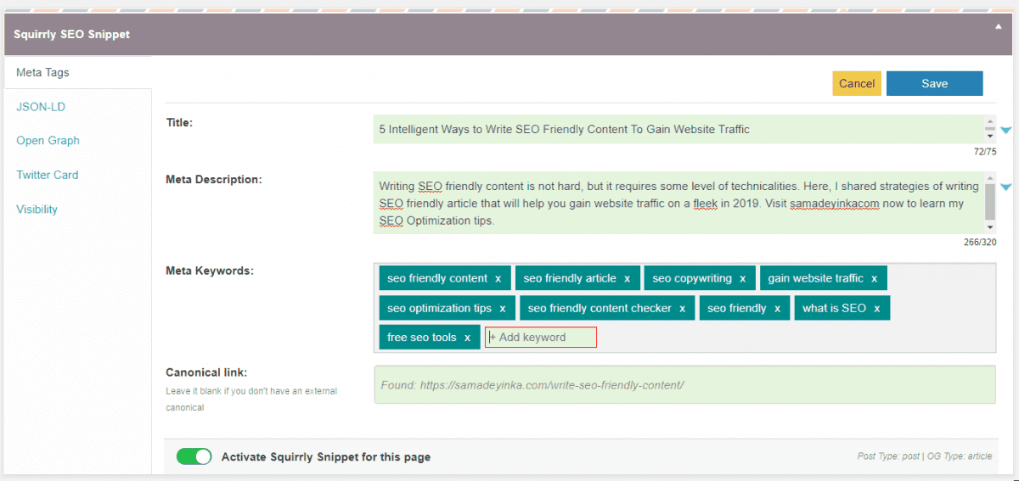This screenshot has height=481, width=1019.
Task: Select the Twitter Card tab
Action: click(47, 175)
